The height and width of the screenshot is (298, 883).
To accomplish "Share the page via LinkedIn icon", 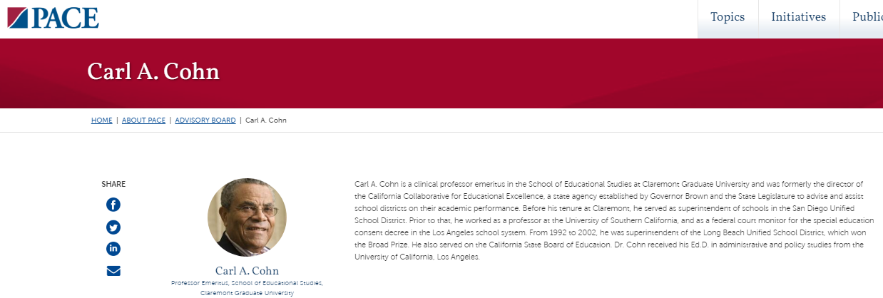I will coord(113,249).
